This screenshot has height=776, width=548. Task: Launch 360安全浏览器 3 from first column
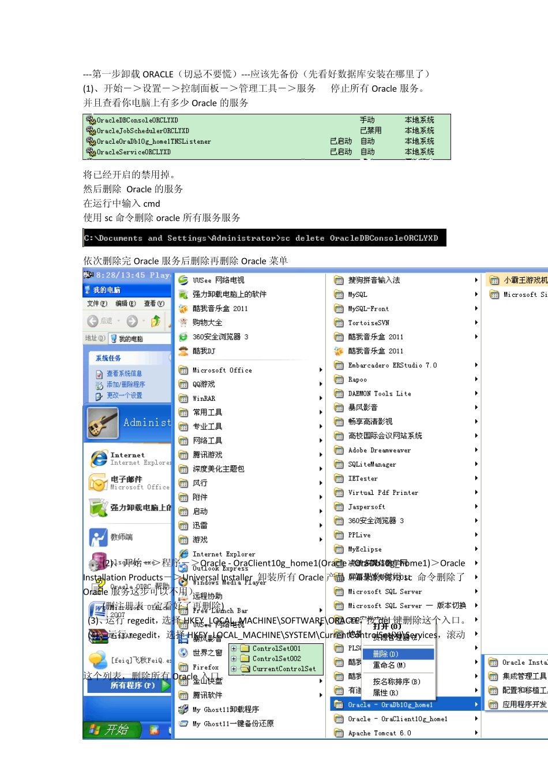click(213, 337)
